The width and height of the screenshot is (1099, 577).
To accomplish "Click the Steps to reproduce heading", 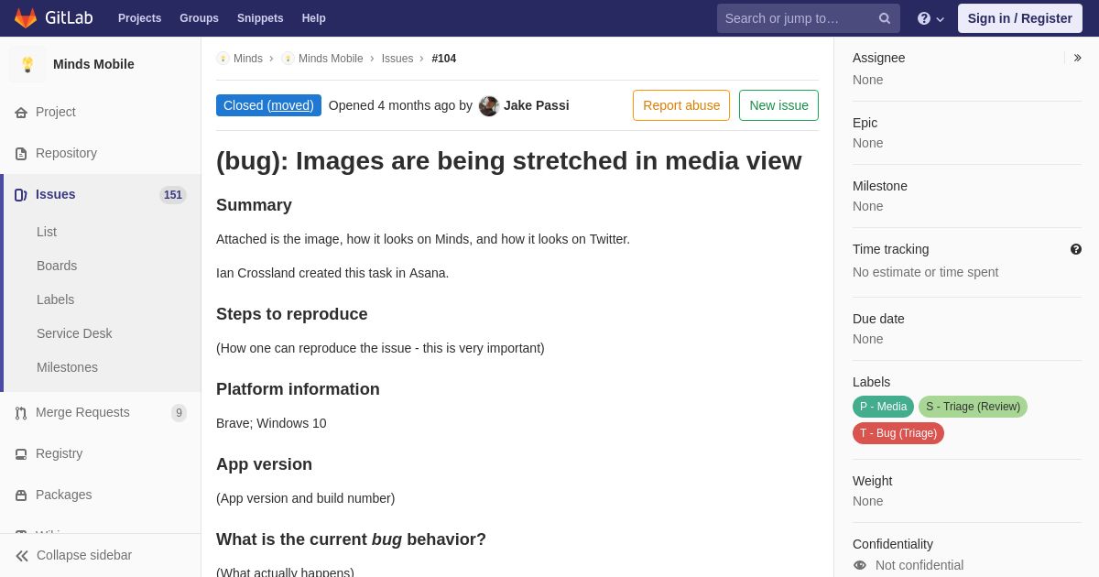I will [291, 314].
